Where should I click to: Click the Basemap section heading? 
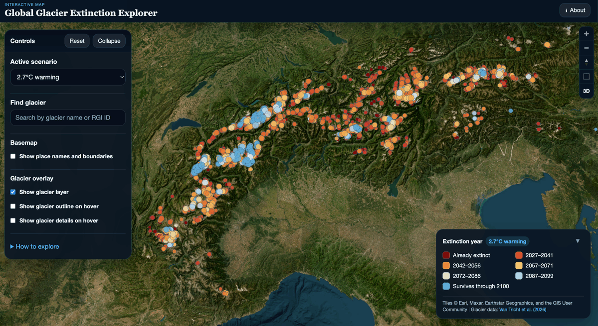pyautogui.click(x=23, y=143)
